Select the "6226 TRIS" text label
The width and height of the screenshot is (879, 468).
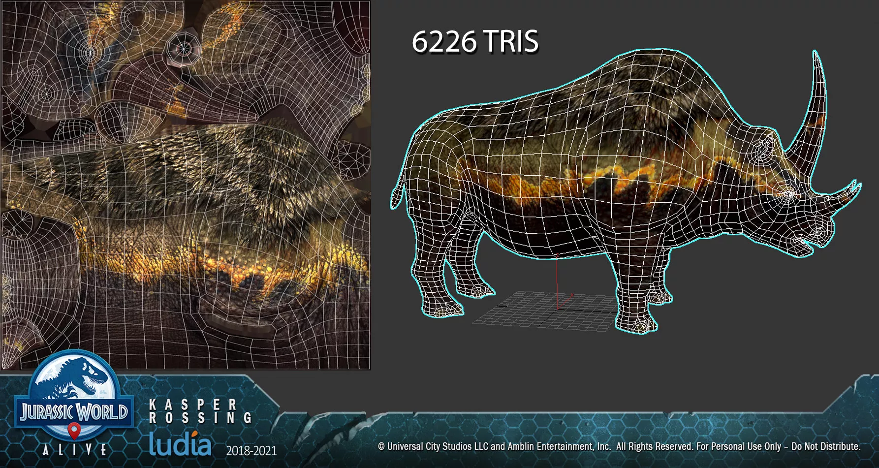click(x=475, y=41)
